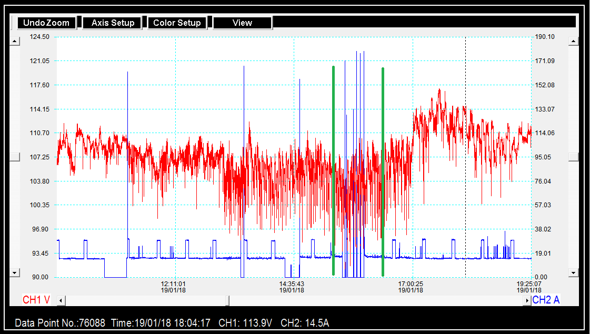The image size is (590, 334).
Task: Click the 17:00:25 time axis label
Action: pos(411,284)
